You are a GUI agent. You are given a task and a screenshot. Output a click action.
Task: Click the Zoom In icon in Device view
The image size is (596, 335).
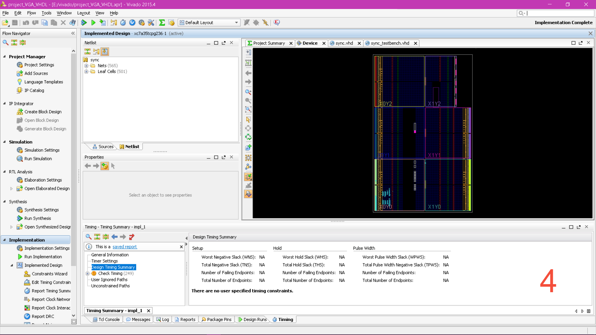tap(248, 92)
